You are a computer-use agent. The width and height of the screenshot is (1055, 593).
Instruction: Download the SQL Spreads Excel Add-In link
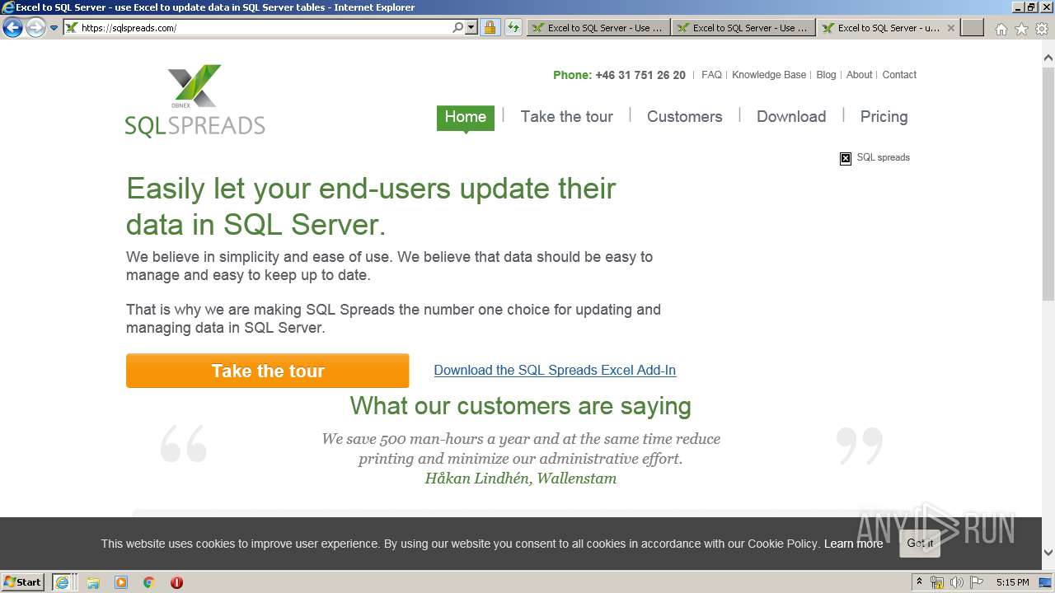(555, 371)
